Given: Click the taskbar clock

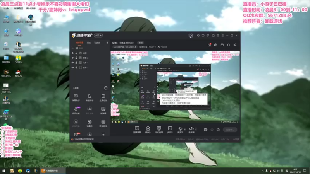Looking at the screenshot, I should click(295, 171).
